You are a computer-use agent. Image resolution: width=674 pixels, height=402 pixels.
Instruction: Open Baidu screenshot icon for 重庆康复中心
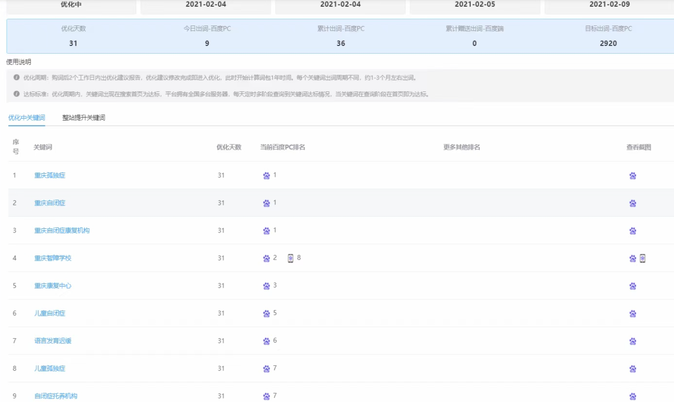pyautogui.click(x=633, y=286)
